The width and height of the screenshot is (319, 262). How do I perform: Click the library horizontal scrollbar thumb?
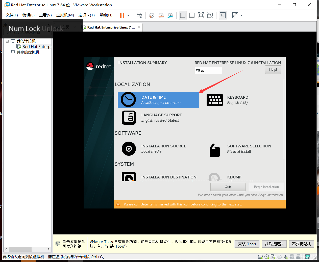(20, 249)
